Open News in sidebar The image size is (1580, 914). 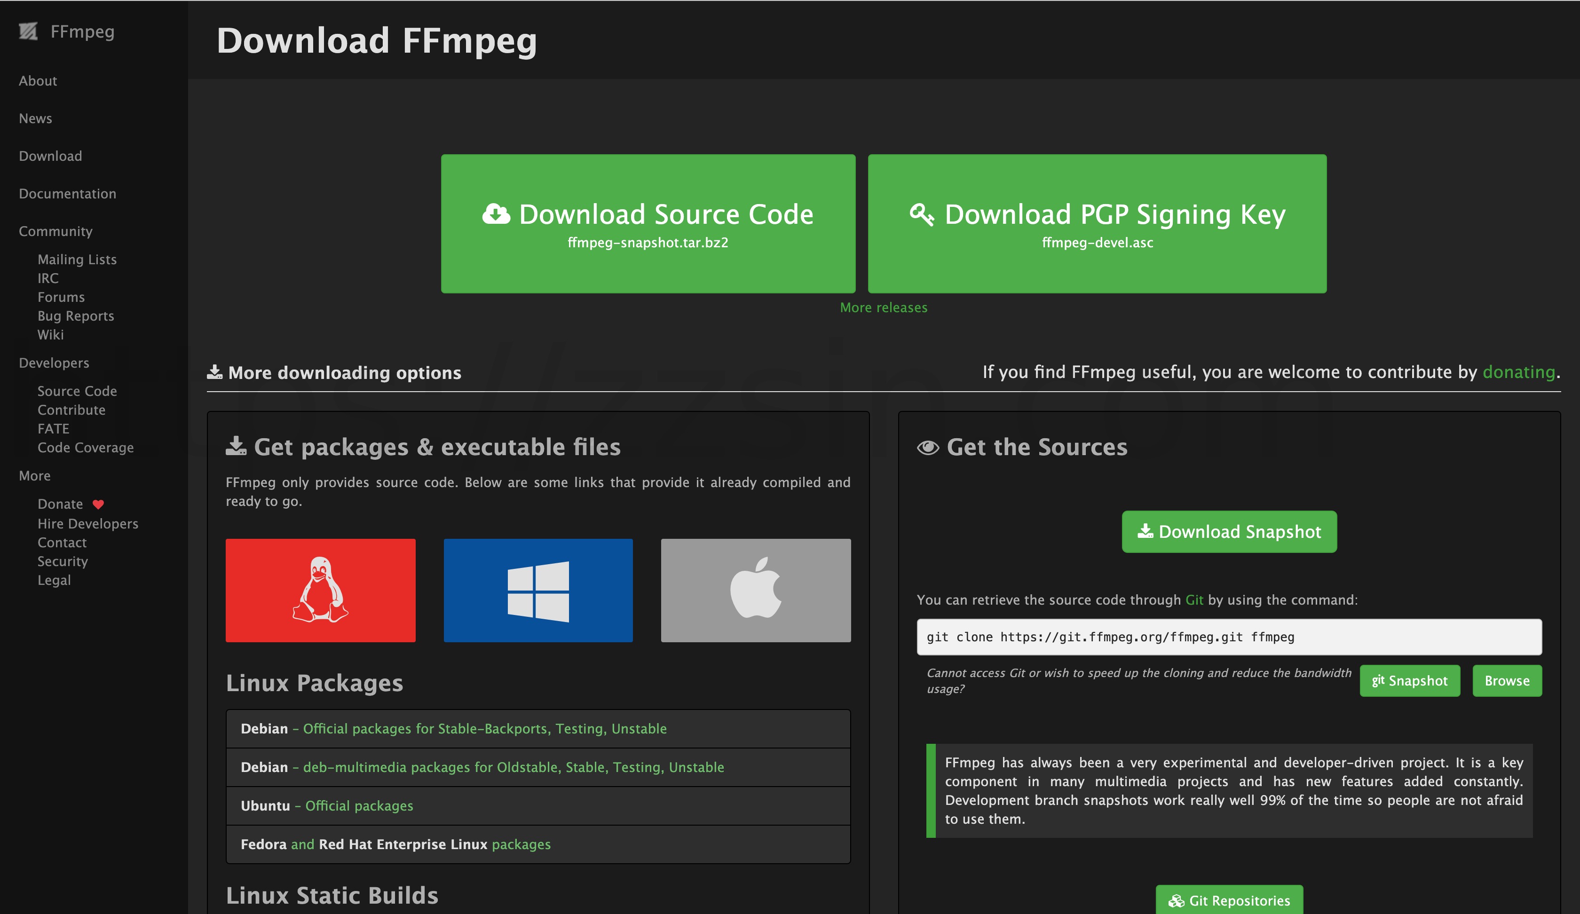tap(35, 118)
